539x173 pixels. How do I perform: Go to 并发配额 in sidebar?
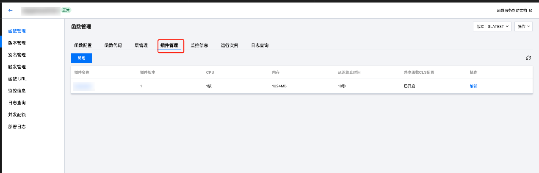coord(17,114)
